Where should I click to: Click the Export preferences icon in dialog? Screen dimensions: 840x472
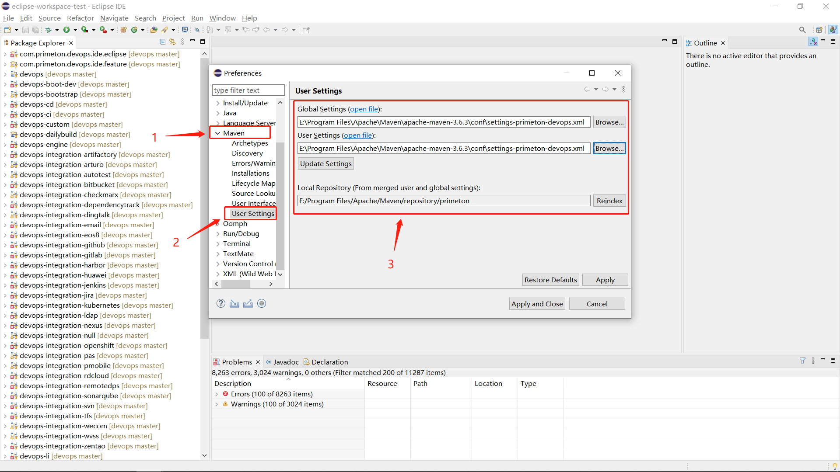[248, 303]
